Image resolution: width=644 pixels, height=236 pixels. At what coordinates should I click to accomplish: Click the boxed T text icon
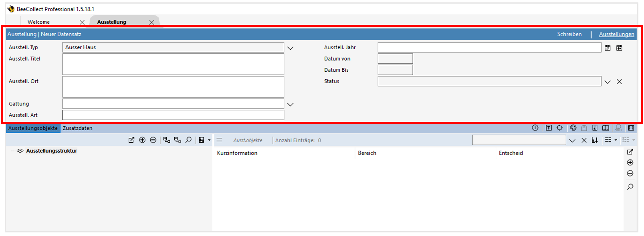[549, 128]
